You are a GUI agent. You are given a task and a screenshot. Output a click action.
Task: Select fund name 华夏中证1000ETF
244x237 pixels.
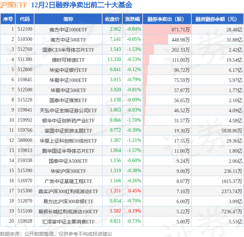tap(68, 80)
